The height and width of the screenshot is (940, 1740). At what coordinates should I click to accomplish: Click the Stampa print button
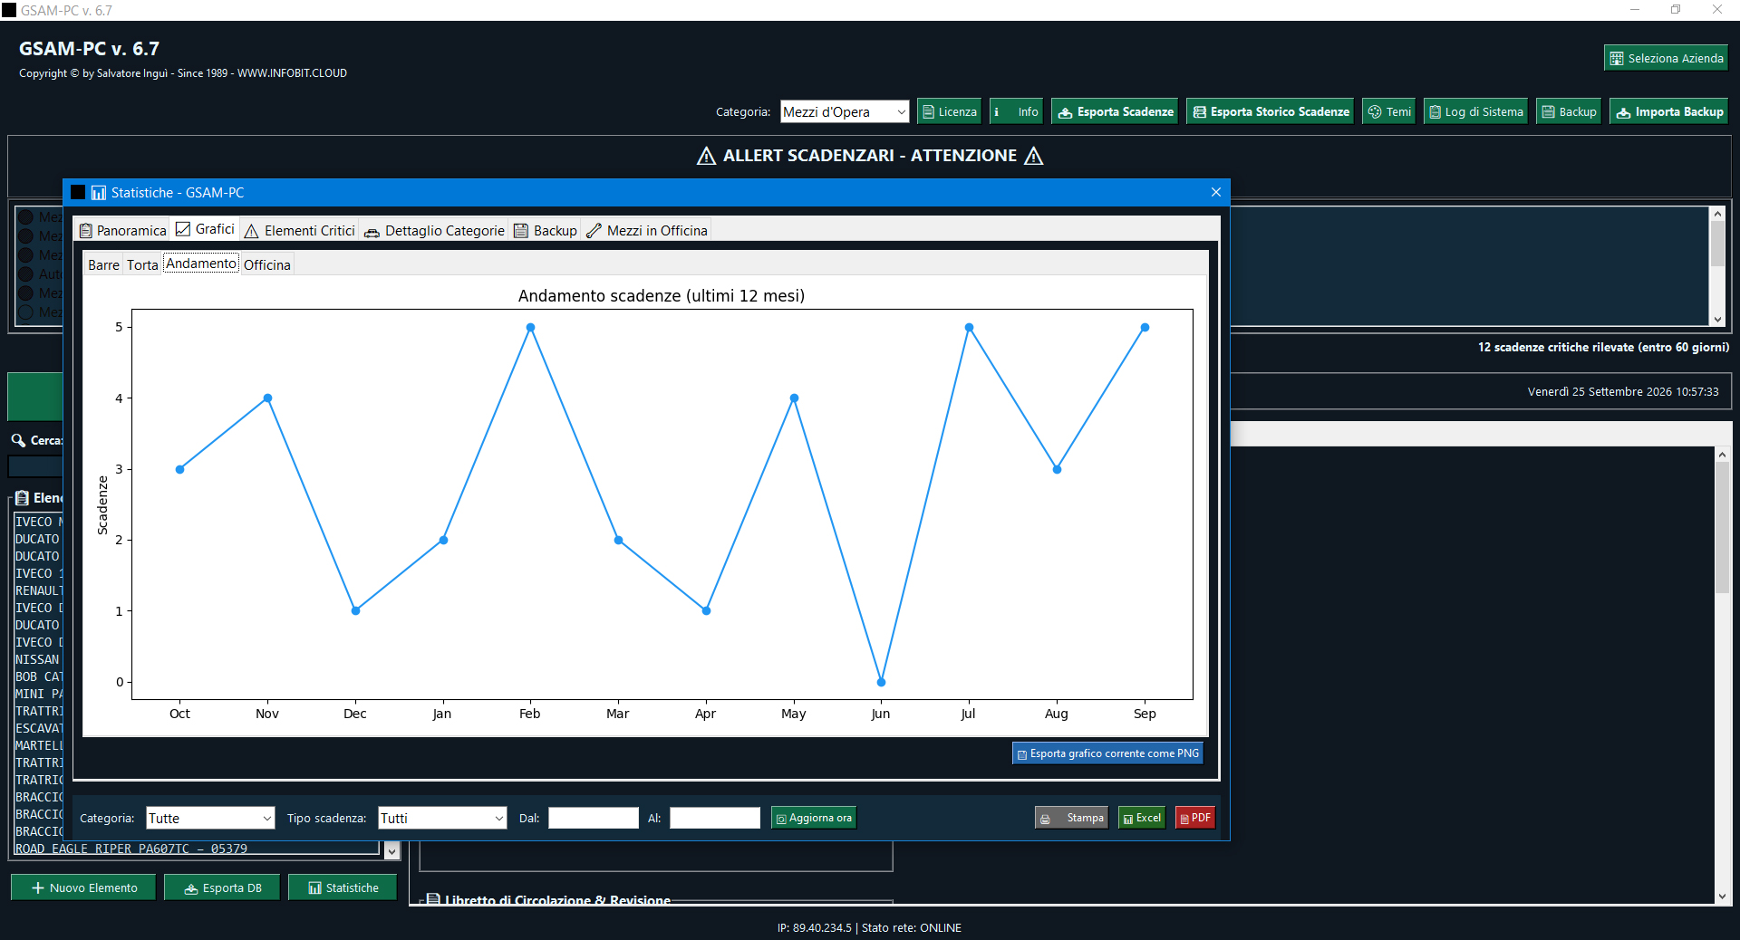1071,818
